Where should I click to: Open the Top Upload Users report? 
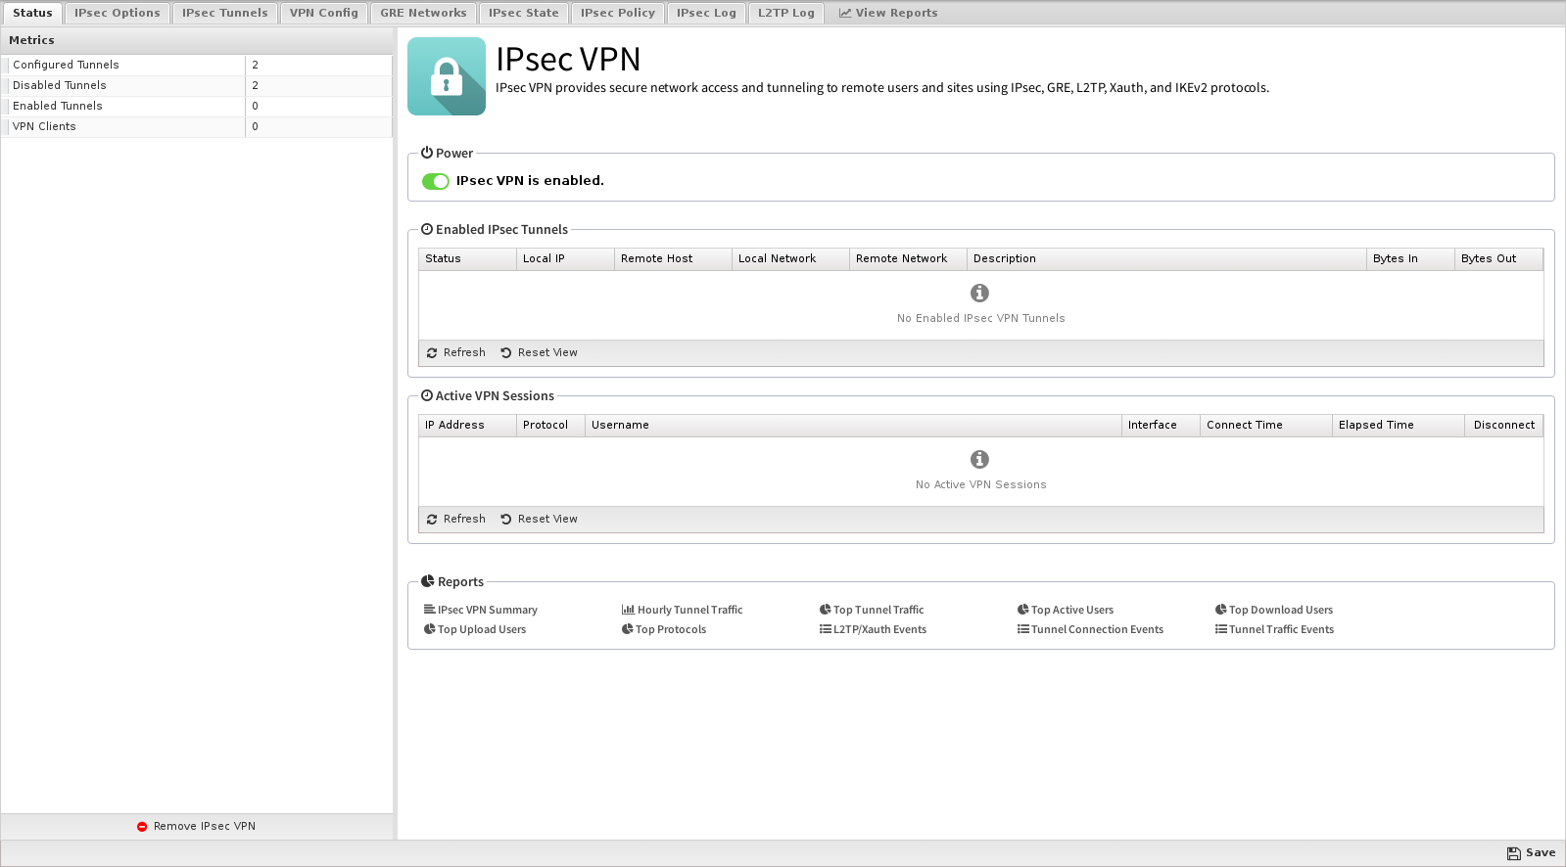[475, 629]
